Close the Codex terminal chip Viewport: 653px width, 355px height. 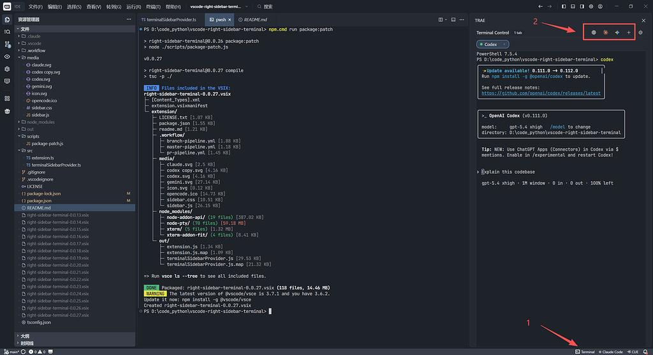tap(504, 44)
